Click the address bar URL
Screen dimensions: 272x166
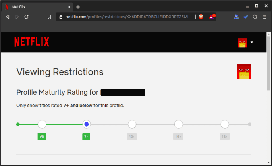[x=127, y=17]
